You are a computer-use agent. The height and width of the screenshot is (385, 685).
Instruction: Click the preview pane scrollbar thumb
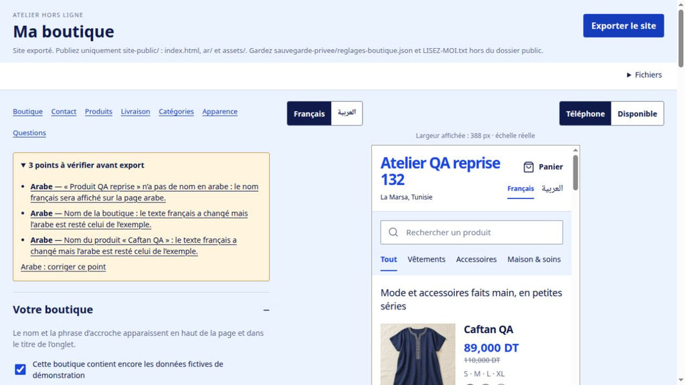pos(575,172)
